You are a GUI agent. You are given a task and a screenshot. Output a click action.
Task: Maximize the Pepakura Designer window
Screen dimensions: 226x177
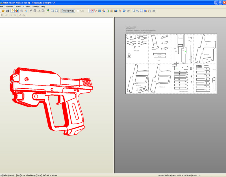(220, 3)
